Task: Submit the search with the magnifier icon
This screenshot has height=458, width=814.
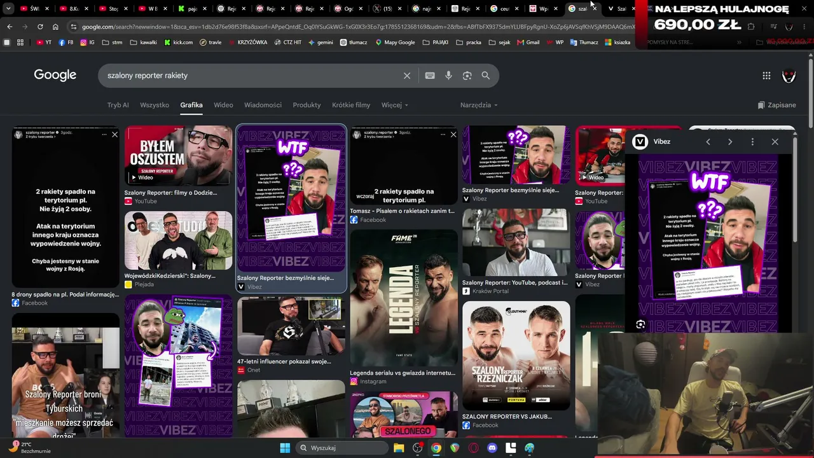Action: [486, 76]
